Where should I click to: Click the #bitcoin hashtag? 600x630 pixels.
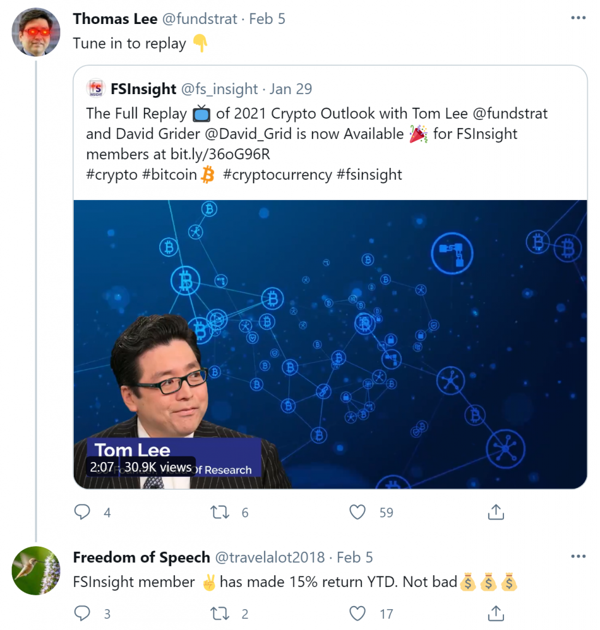165,175
